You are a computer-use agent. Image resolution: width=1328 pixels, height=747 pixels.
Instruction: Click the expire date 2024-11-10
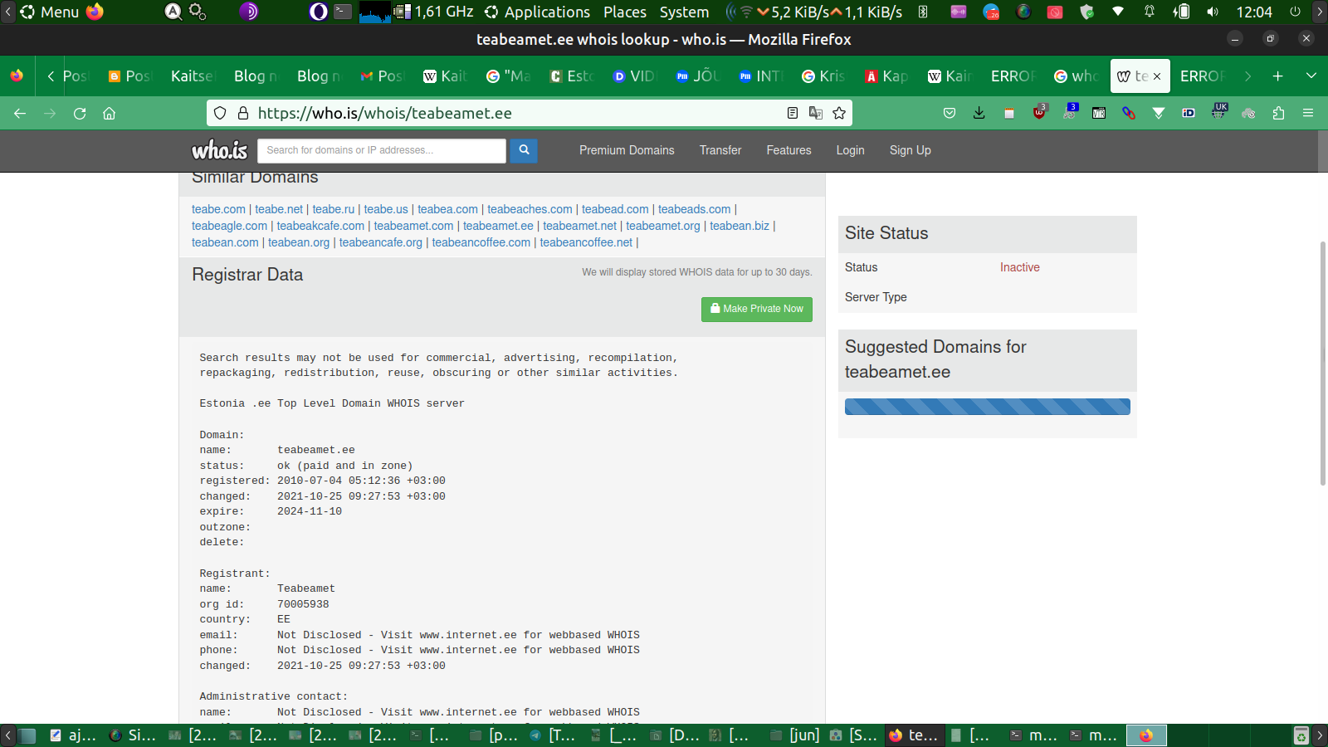[x=310, y=511]
